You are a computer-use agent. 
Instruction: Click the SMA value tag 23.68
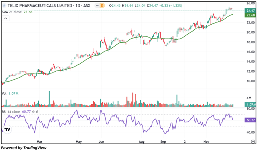(x=251, y=15)
